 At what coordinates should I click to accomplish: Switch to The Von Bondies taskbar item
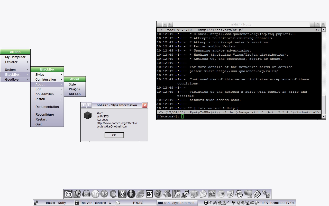[x=95, y=203]
